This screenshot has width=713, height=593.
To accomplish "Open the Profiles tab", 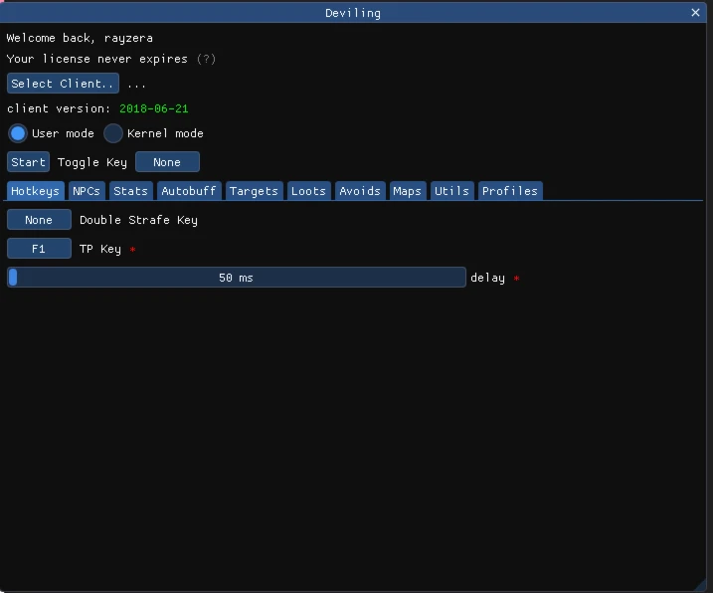I will click(x=509, y=191).
